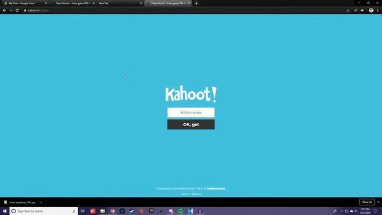
Task: Open File Explorer from taskbar
Action: pos(103,211)
